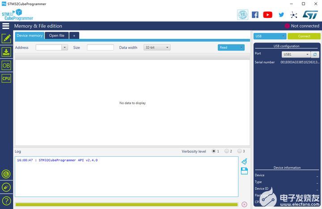Click the 'Device information' heading
Screen dimensions: 322x209
[287, 167]
